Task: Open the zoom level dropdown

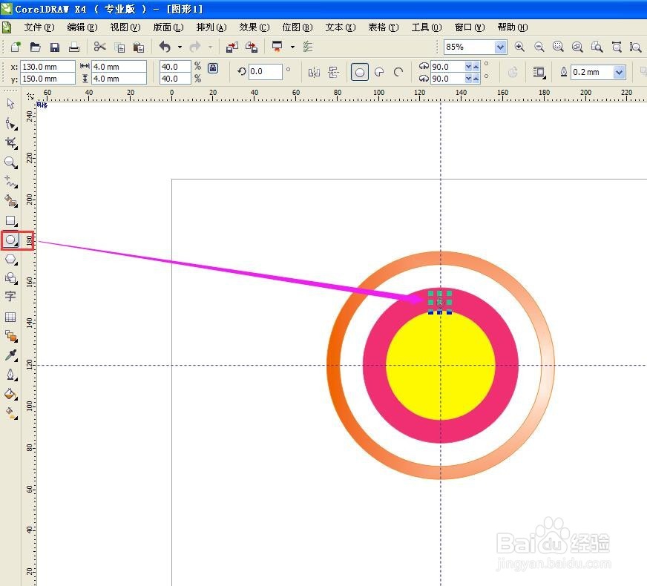Action: [x=500, y=47]
